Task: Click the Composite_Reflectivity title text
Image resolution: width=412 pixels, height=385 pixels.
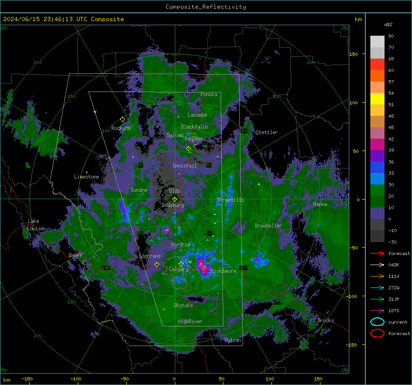Action: pyautogui.click(x=206, y=7)
